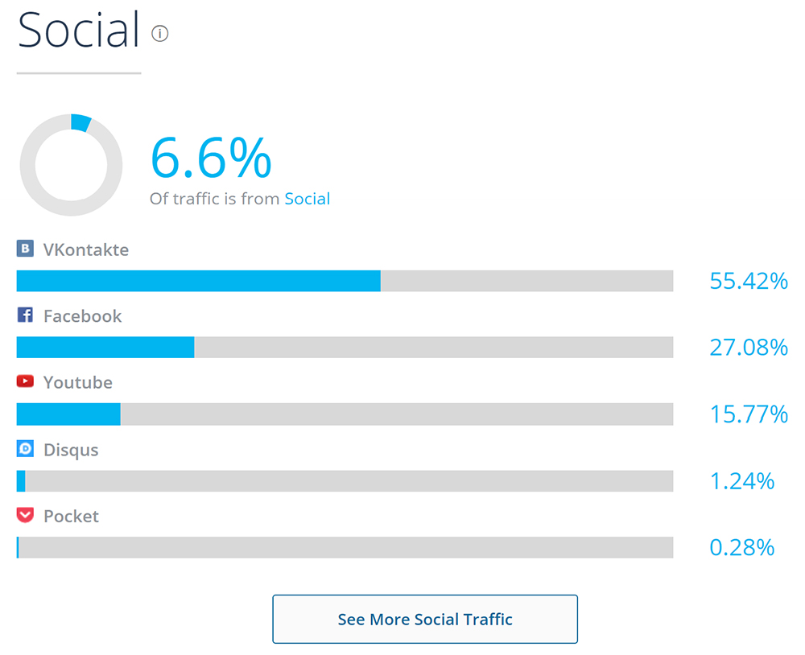Click the VKontakte 55.42% progress bar
Viewport: 805px width, 655px height.
[345, 281]
